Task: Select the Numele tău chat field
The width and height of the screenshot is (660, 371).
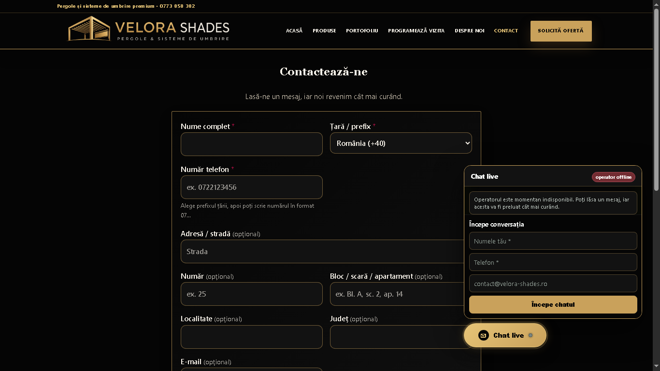Action: pos(553,241)
